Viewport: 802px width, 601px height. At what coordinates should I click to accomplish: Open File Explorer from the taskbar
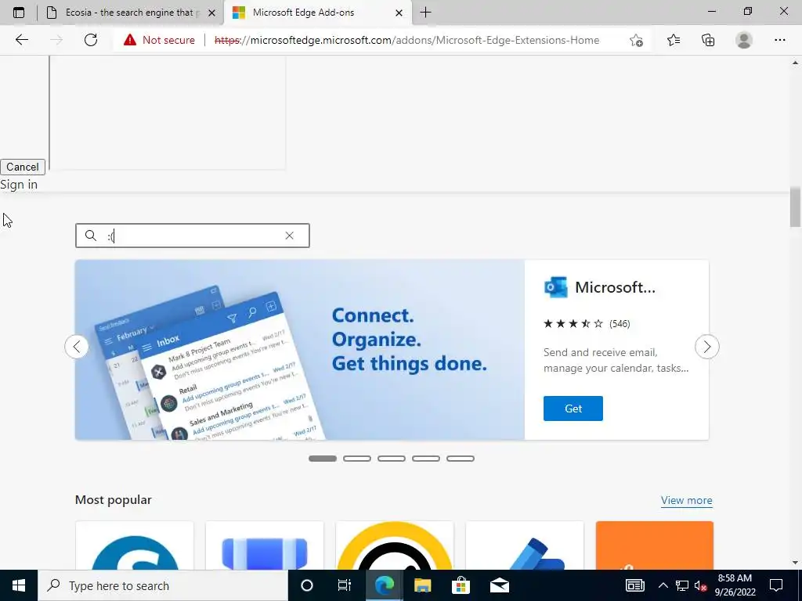tap(422, 585)
